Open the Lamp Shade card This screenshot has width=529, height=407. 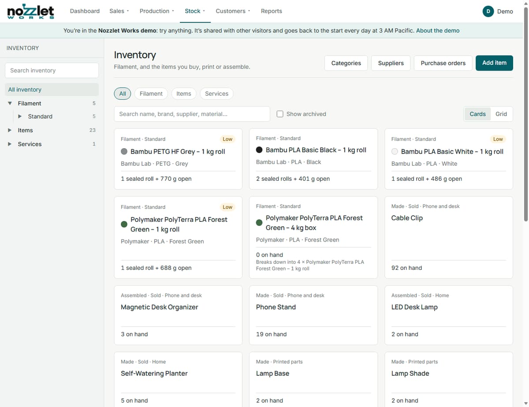click(449, 379)
